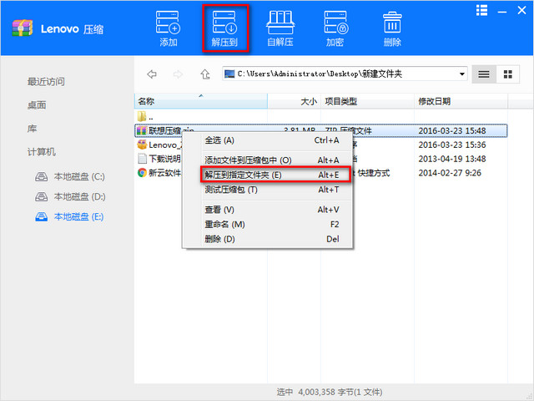
Task: Click the 删除 (Delete) trash icon
Action: click(392, 29)
